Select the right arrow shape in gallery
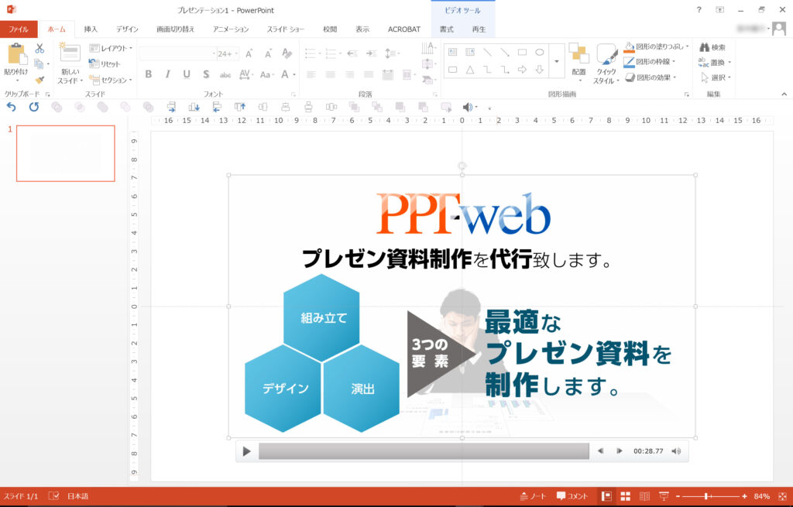793x507 pixels. (x=523, y=70)
